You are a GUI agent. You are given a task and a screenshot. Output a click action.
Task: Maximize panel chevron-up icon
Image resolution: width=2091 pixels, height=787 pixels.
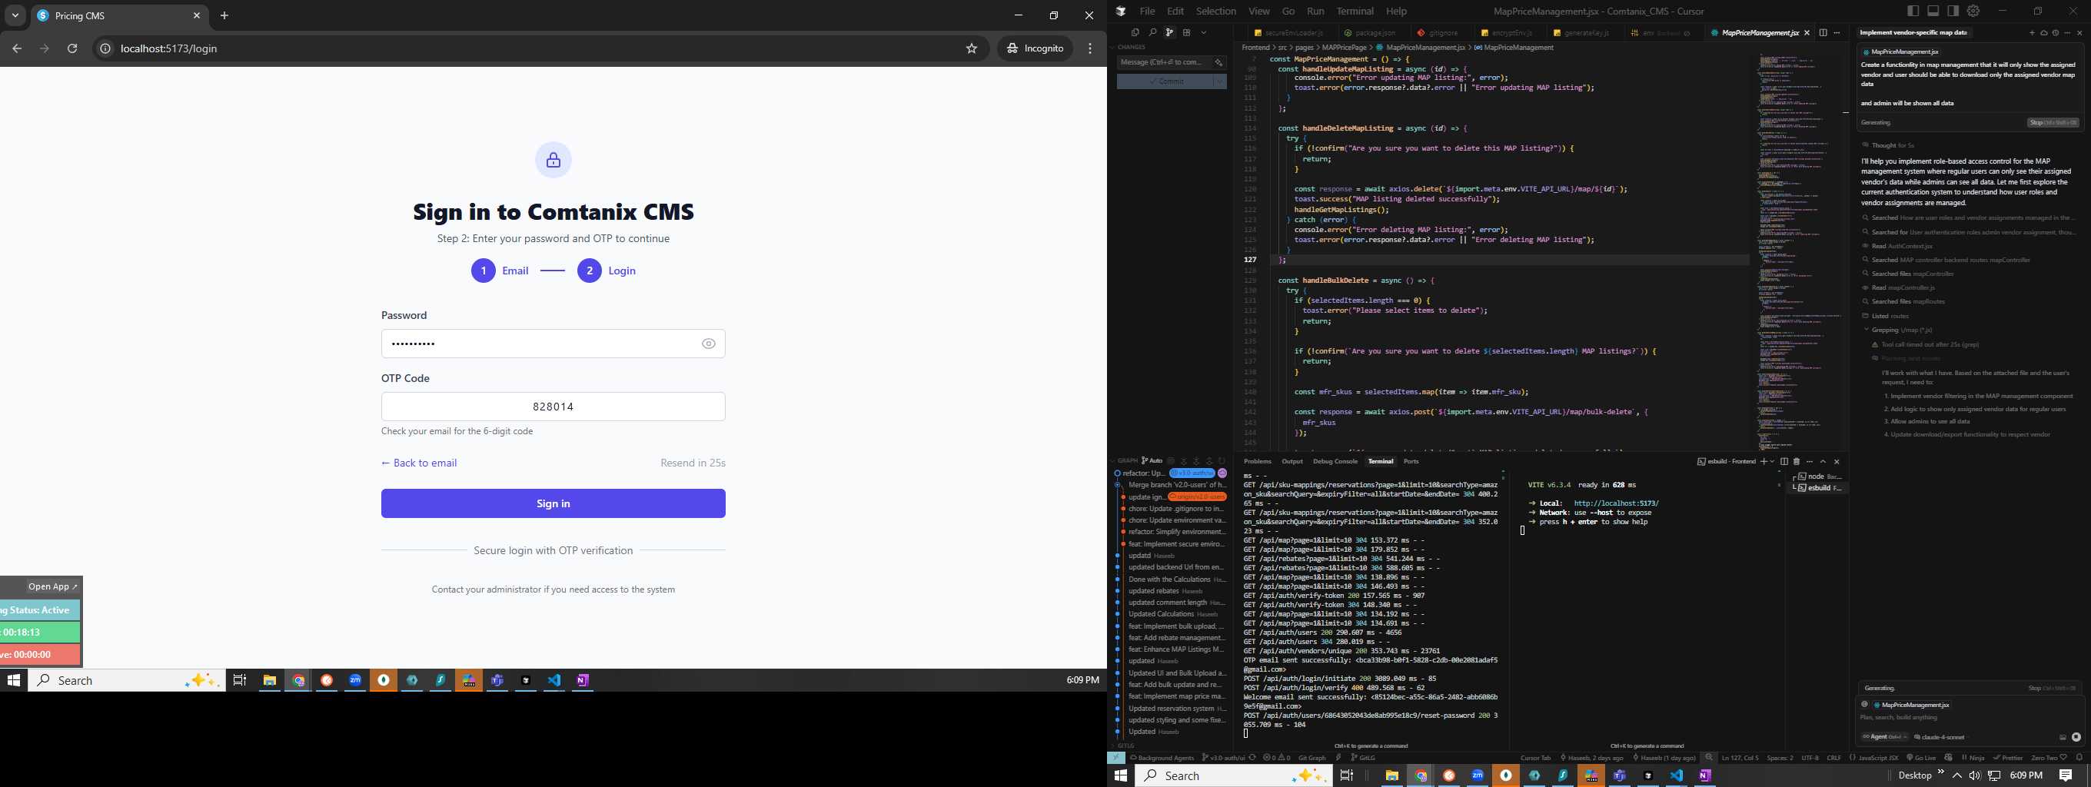coord(1822,462)
